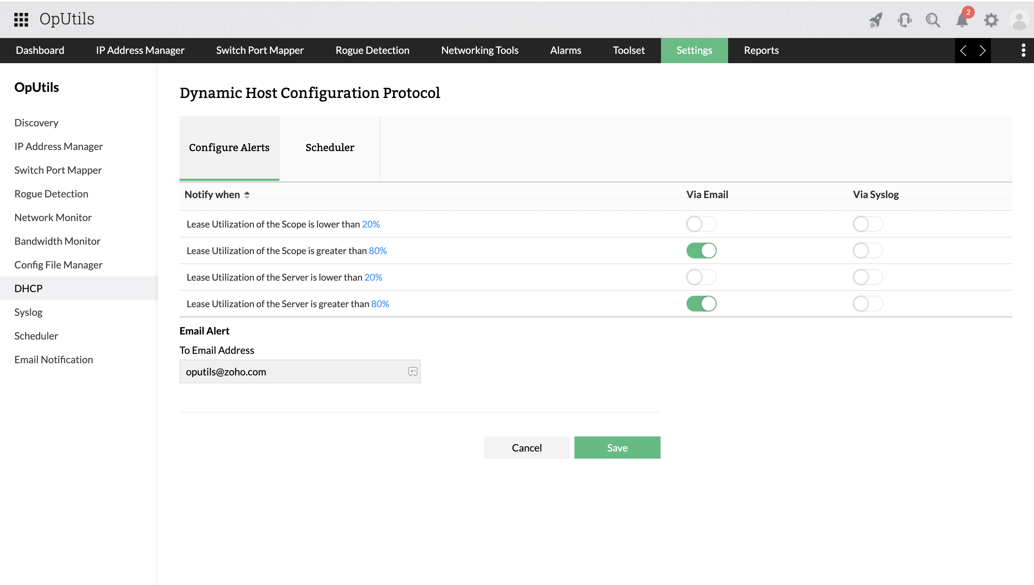Click the 80% threshold link for Scope
This screenshot has width=1034, height=585.
coord(377,251)
